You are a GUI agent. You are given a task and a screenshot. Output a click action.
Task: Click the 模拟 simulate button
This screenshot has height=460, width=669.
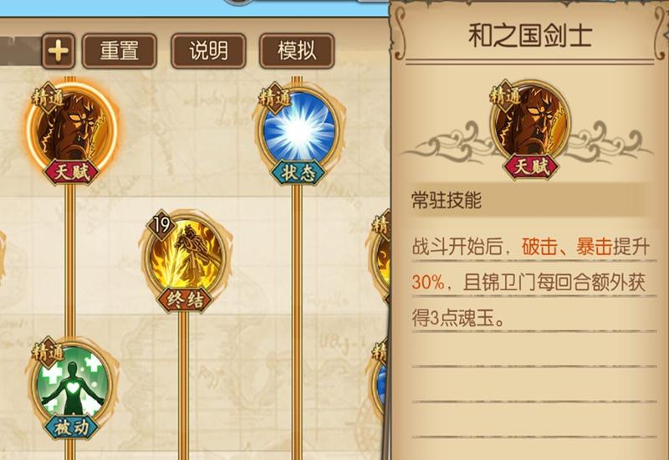click(297, 51)
